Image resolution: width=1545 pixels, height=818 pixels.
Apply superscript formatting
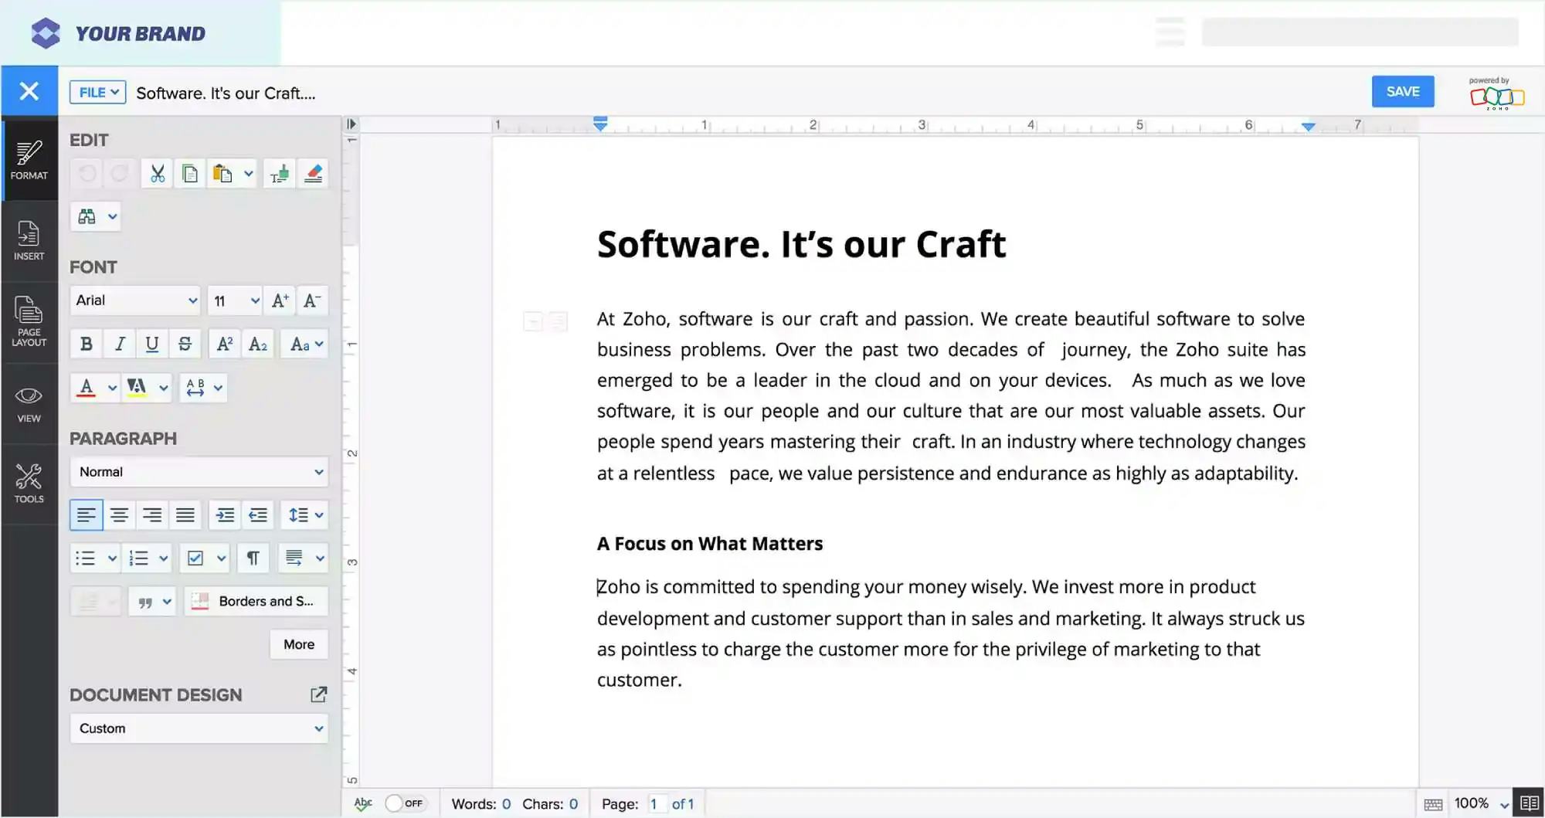click(224, 344)
